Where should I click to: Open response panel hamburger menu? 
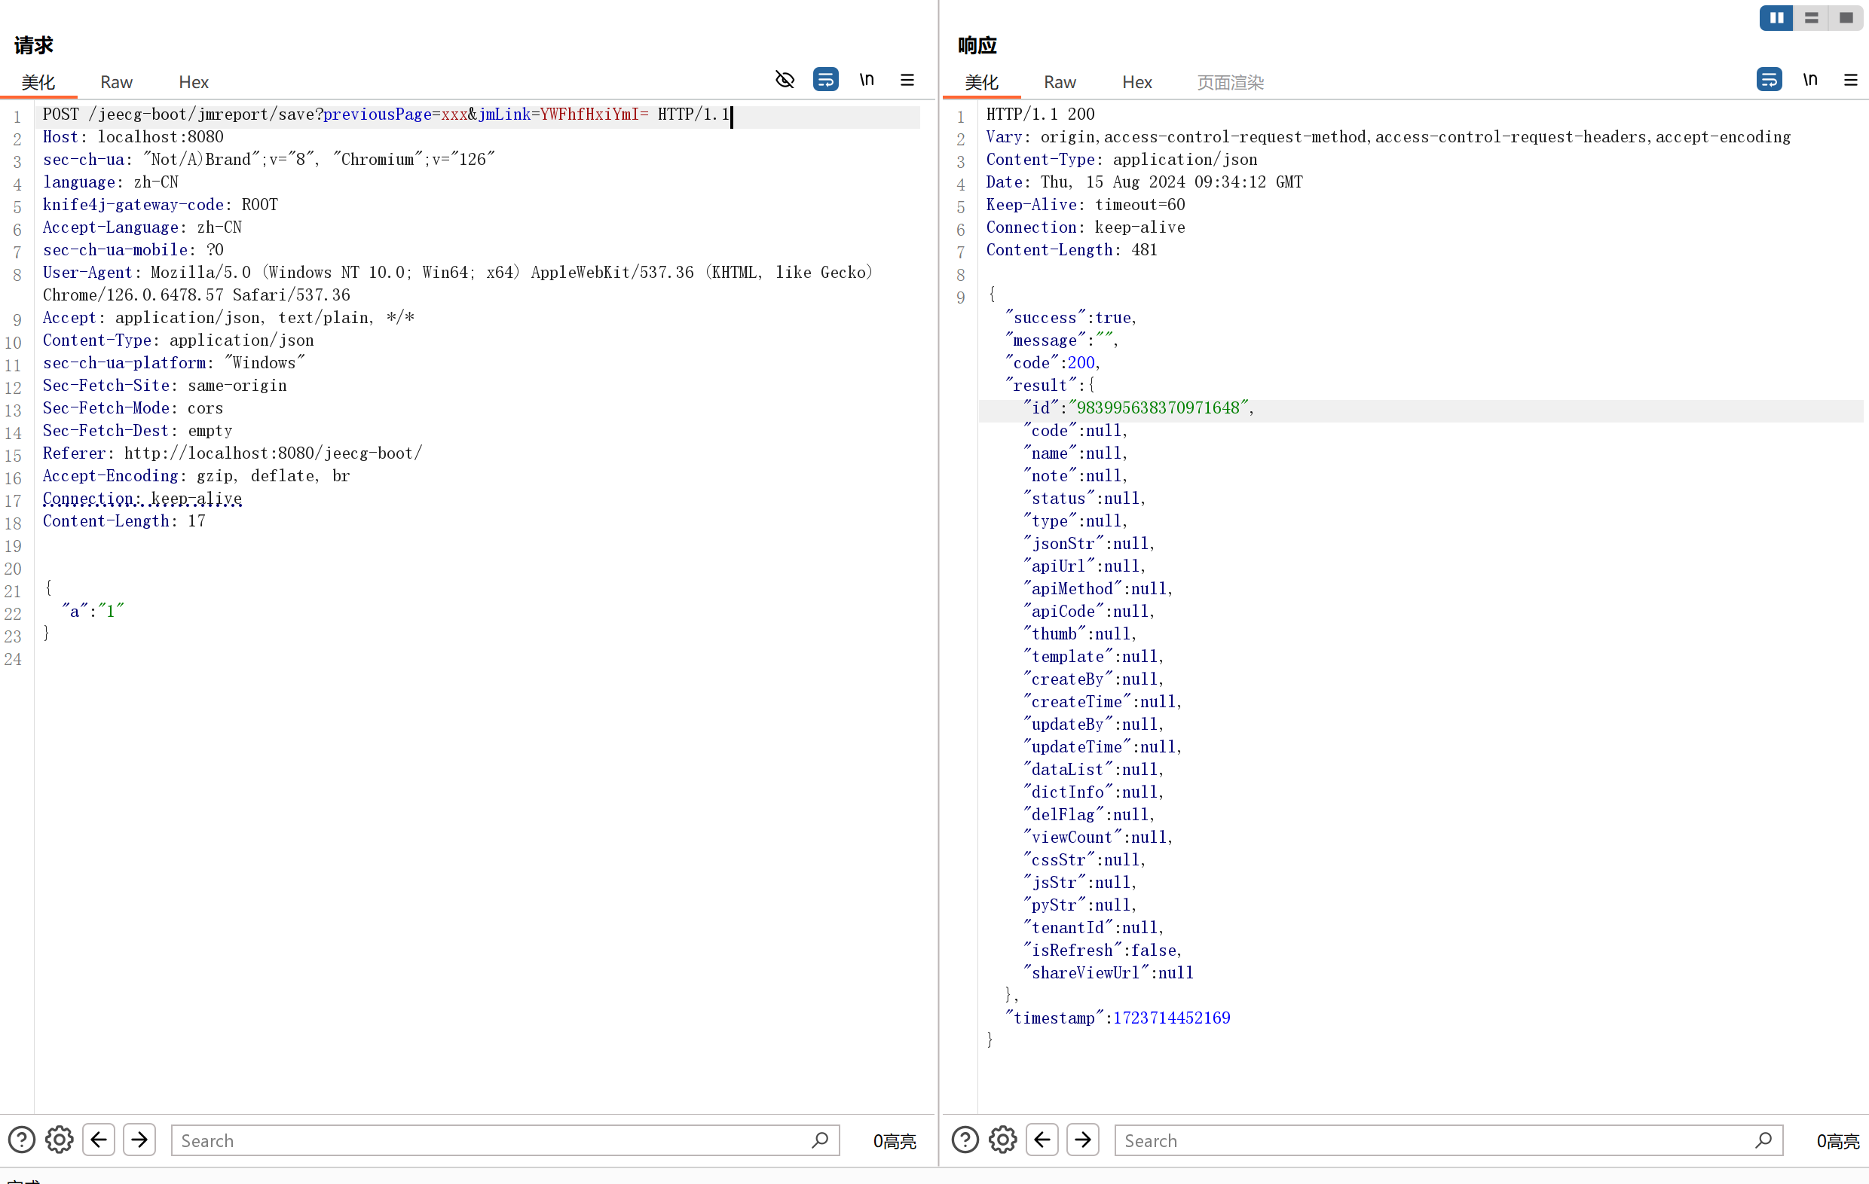pos(1850,80)
